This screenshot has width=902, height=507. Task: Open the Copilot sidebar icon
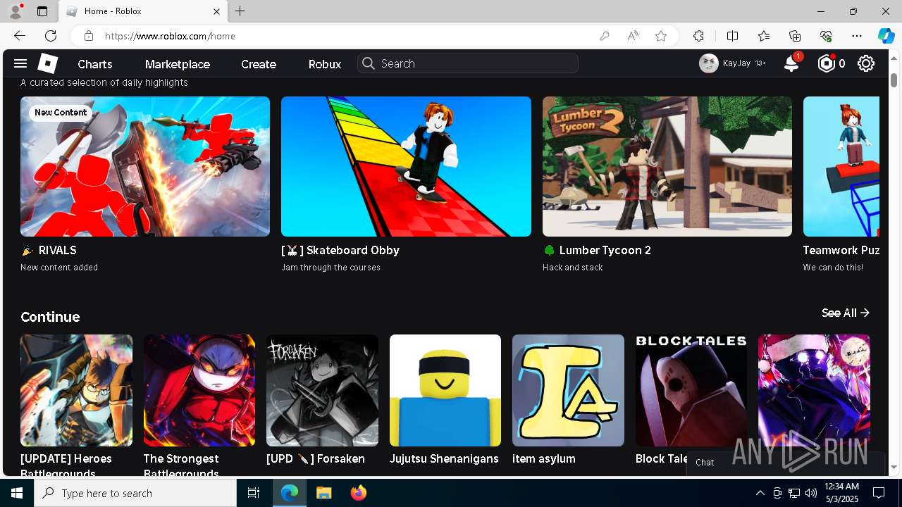[x=886, y=36]
